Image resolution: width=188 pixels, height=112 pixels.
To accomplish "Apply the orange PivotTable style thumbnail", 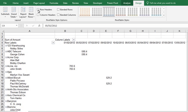I will [x=85, y=12].
